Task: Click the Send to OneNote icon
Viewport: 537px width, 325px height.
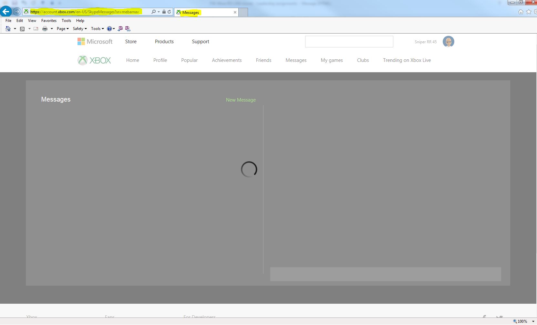Action: tap(120, 29)
